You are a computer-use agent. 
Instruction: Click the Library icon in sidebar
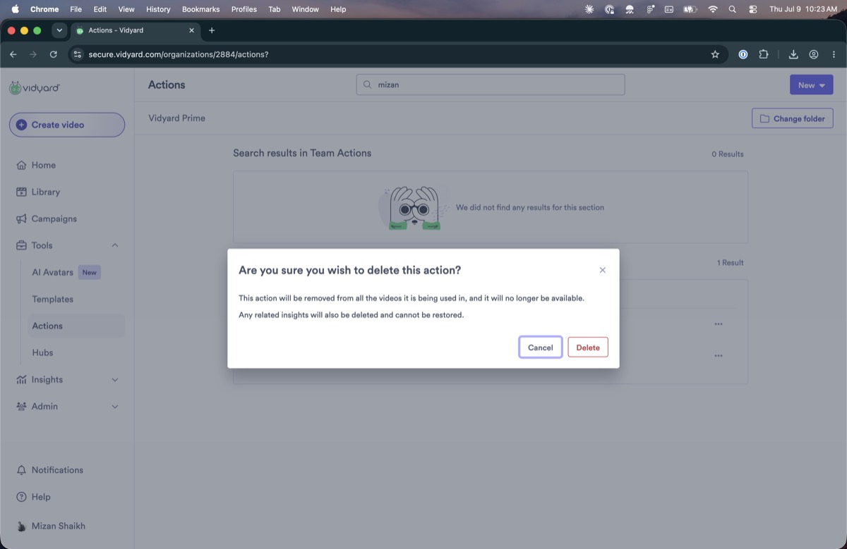(21, 192)
